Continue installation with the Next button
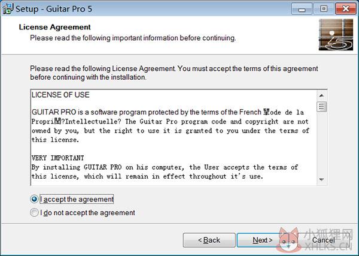359x256 pixels. coord(263,240)
